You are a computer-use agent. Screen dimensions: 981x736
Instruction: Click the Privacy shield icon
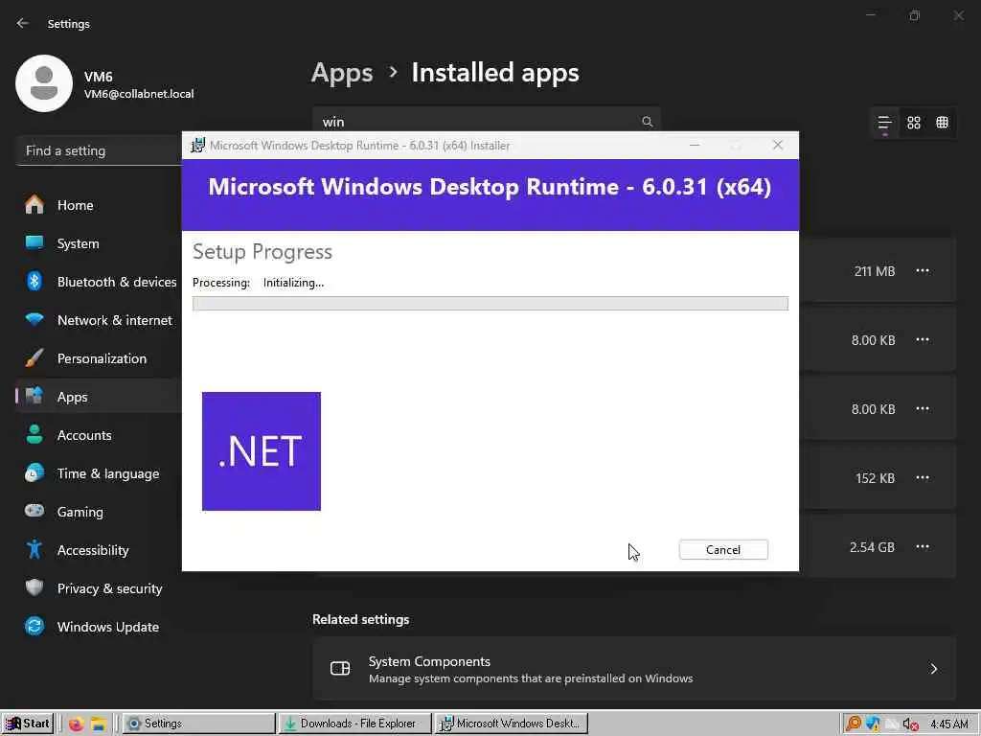(x=34, y=587)
